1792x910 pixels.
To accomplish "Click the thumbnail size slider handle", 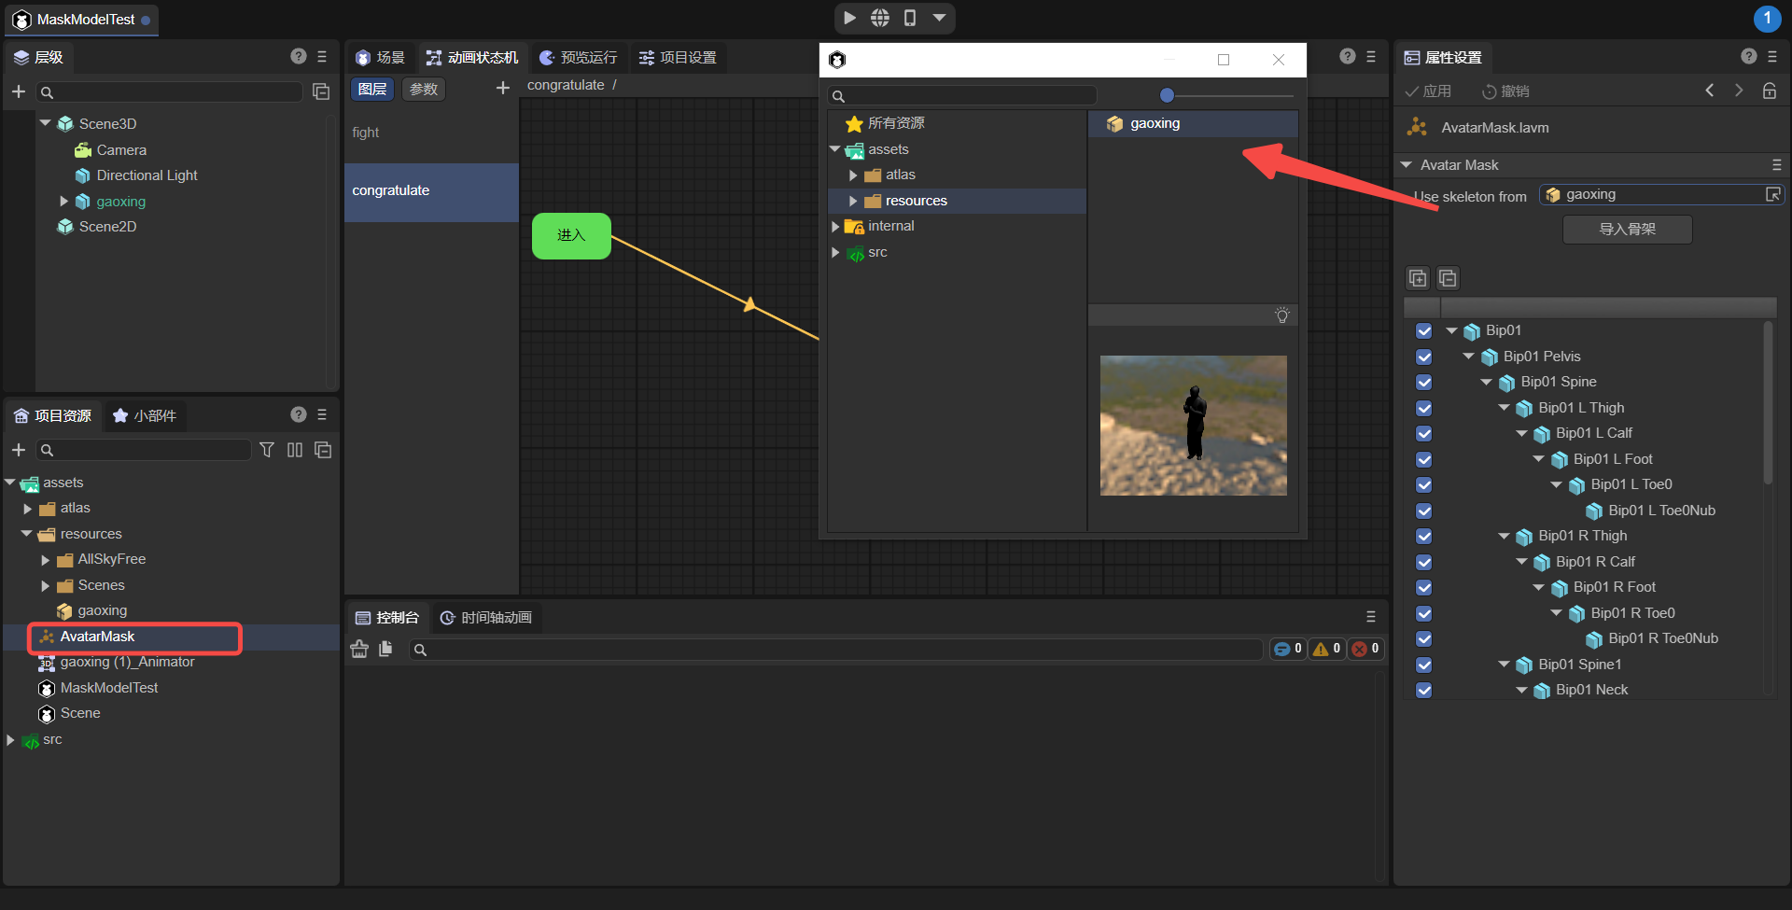I will point(1167,95).
